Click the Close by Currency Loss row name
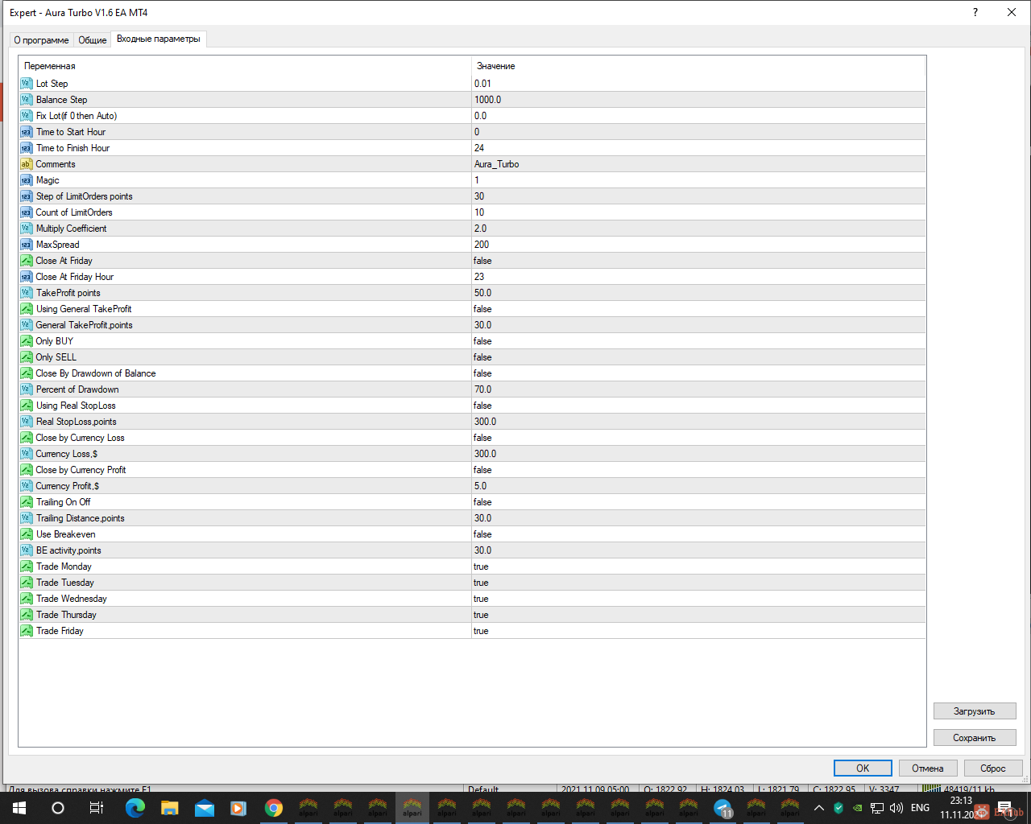 pyautogui.click(x=81, y=438)
